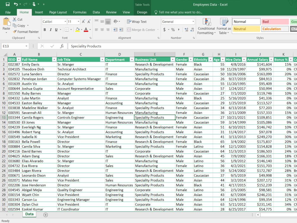Switch to the Review tab

[x=111, y=12]
